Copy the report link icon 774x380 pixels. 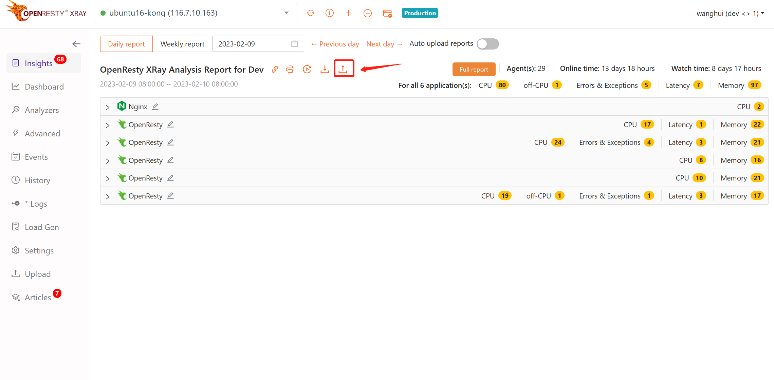275,69
